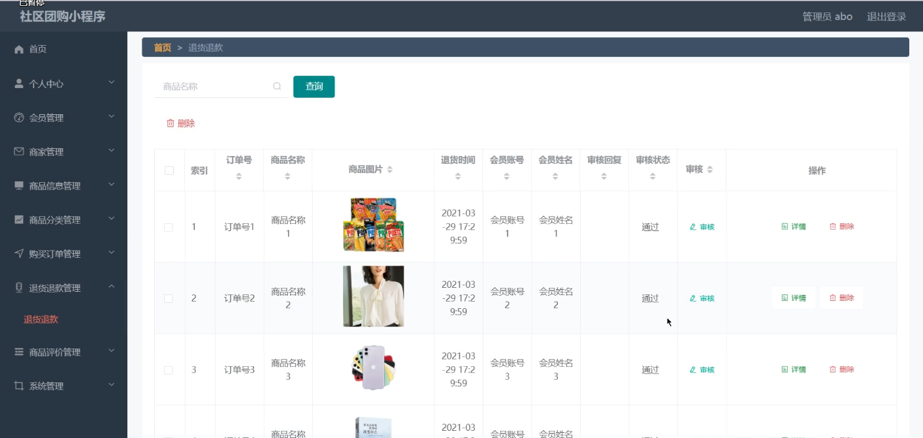Click the snack product image in row 1
Image resolution: width=923 pixels, height=438 pixels.
(x=374, y=225)
